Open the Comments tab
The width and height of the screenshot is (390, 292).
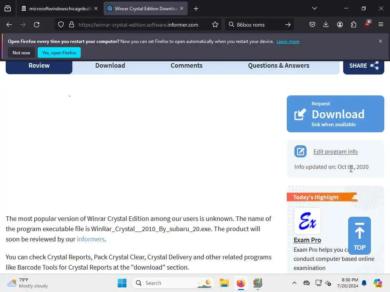click(187, 65)
